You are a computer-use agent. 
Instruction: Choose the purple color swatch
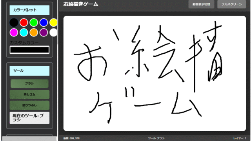44,33
